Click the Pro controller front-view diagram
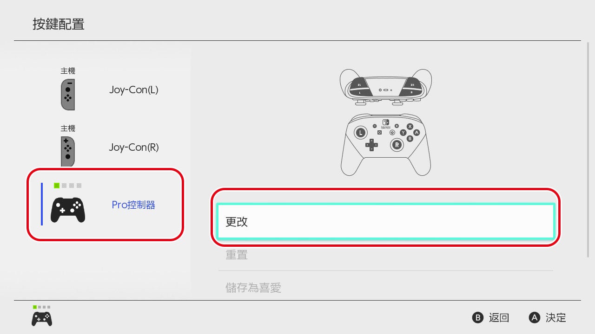Screen dimensions: 595x334 [x=386, y=145]
